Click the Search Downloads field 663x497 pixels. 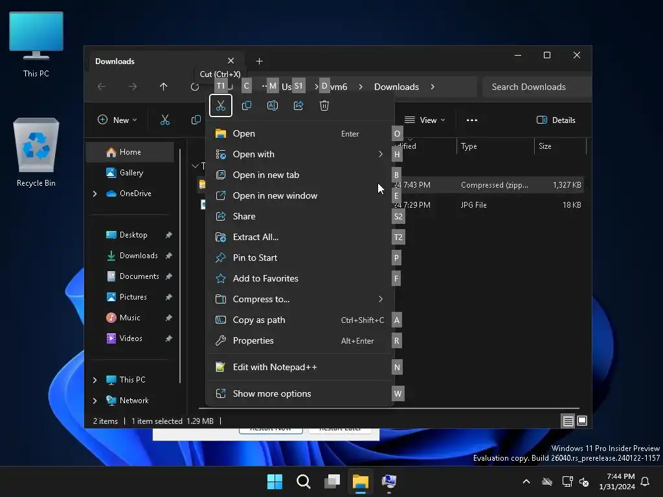coord(537,87)
